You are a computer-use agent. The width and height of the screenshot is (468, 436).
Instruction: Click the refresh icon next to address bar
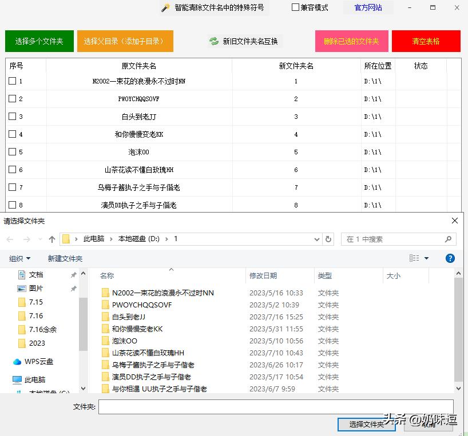tap(328, 239)
